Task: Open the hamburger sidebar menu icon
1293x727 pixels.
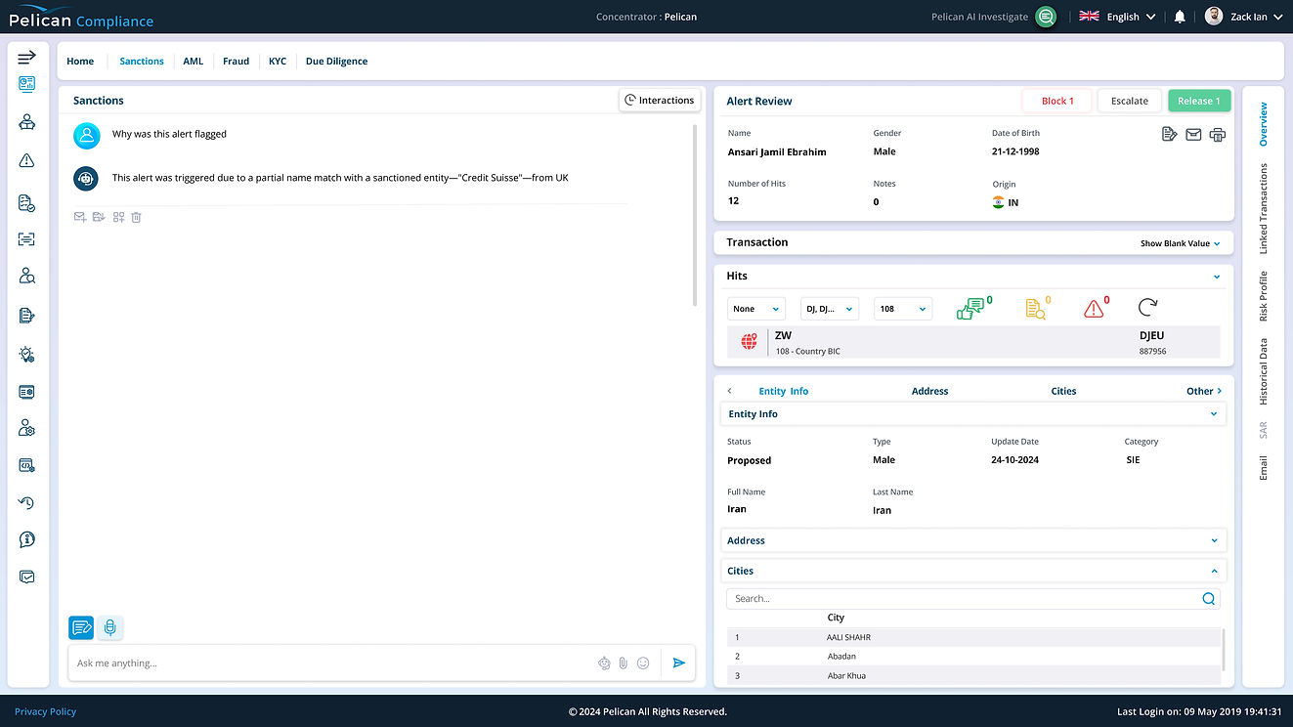Action: point(27,58)
